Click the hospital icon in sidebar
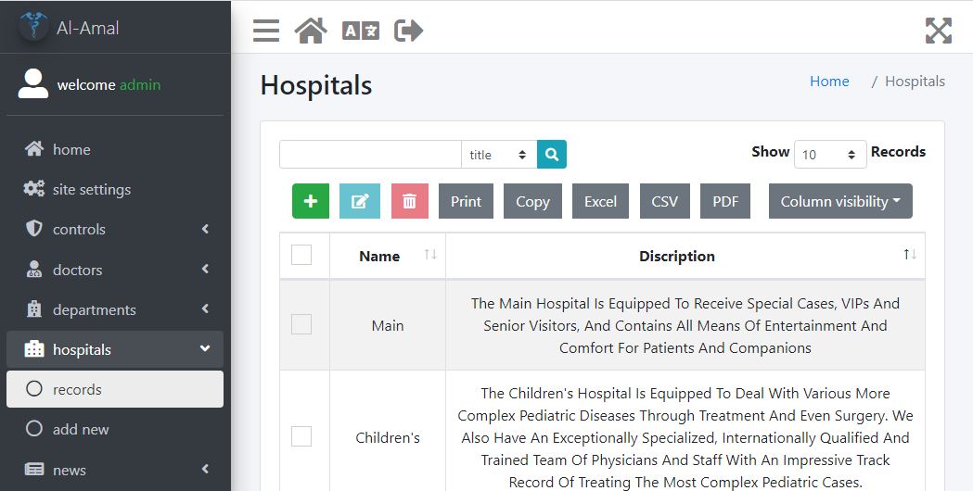The image size is (973, 491). (34, 349)
